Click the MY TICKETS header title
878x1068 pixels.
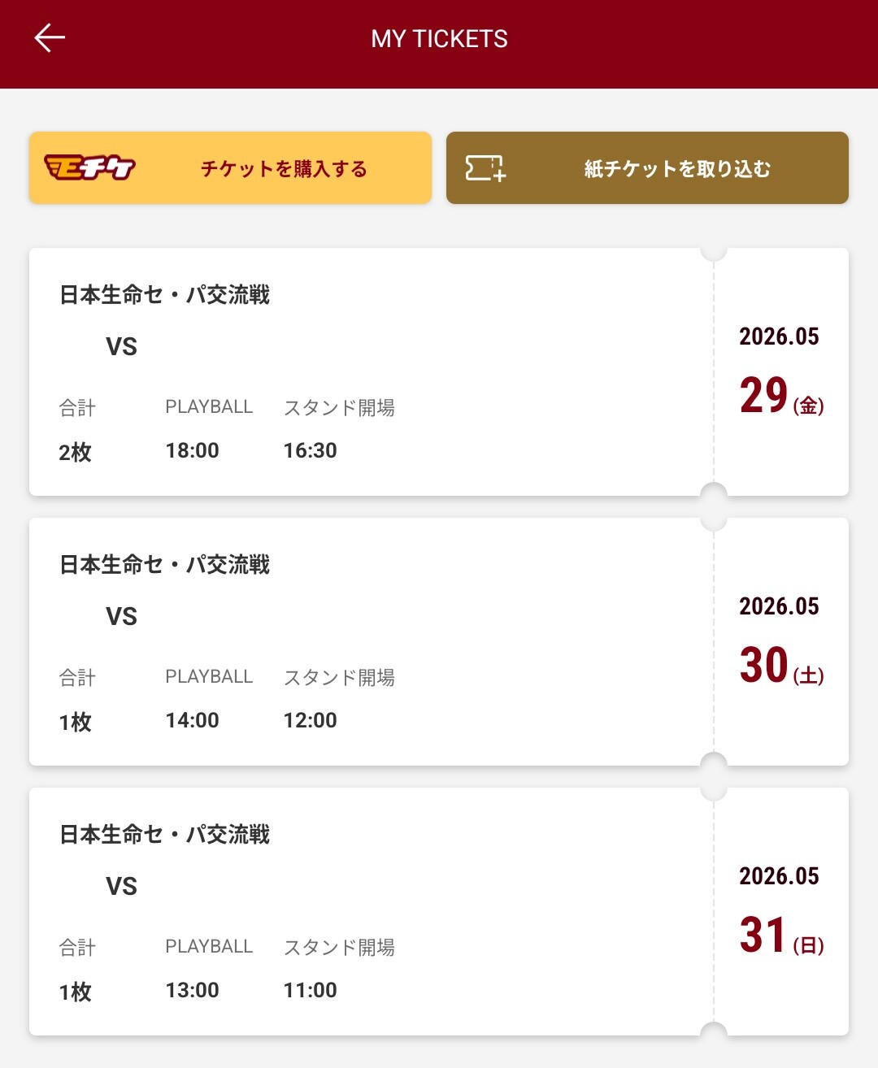tap(439, 39)
